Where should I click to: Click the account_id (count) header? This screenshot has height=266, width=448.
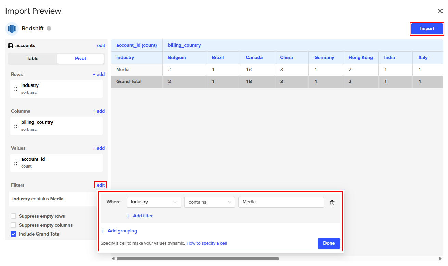pos(137,45)
